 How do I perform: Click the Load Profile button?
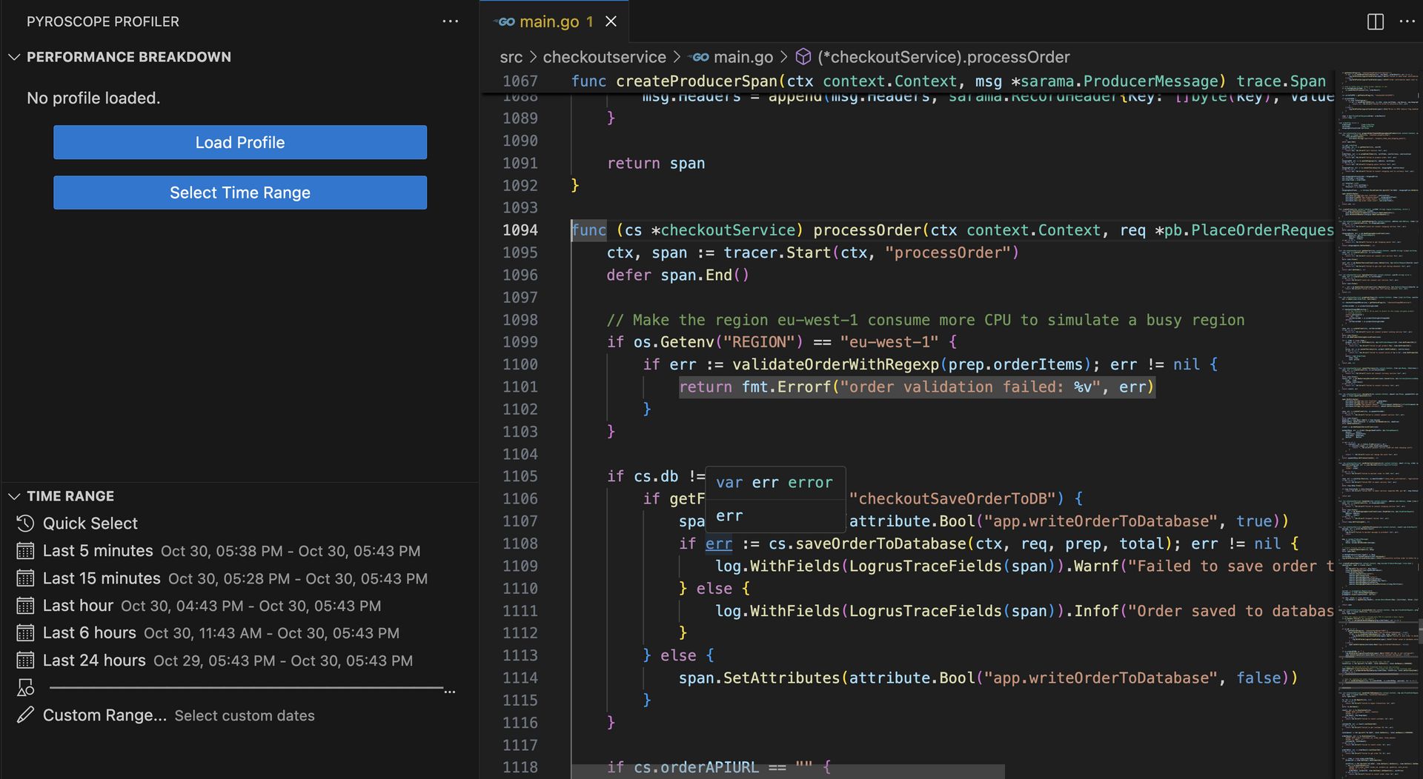pyautogui.click(x=239, y=142)
